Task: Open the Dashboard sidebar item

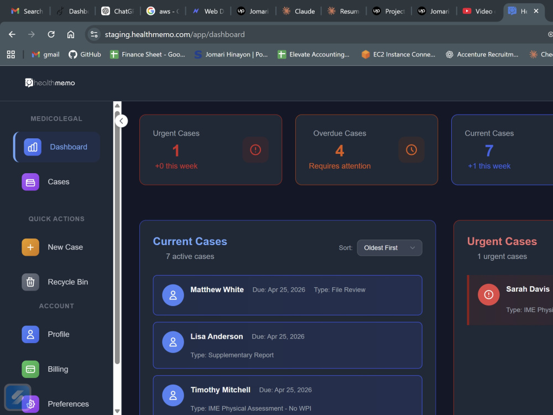Action: pos(57,147)
